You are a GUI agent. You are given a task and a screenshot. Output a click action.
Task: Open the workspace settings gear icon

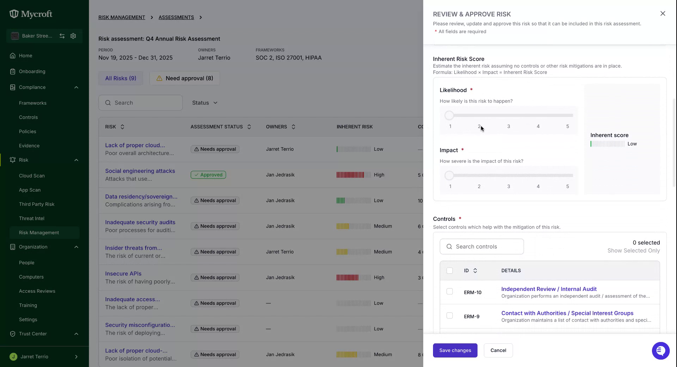click(73, 36)
